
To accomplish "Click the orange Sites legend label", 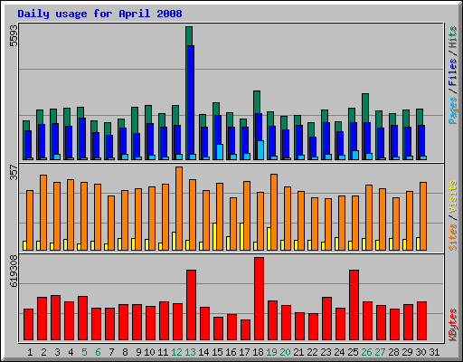I will tap(453, 237).
